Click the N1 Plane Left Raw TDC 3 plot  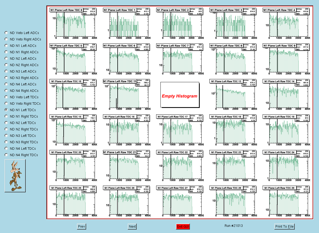tap(233, 24)
